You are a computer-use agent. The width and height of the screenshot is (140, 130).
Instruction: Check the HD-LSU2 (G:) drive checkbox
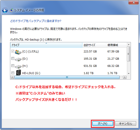point(13,73)
